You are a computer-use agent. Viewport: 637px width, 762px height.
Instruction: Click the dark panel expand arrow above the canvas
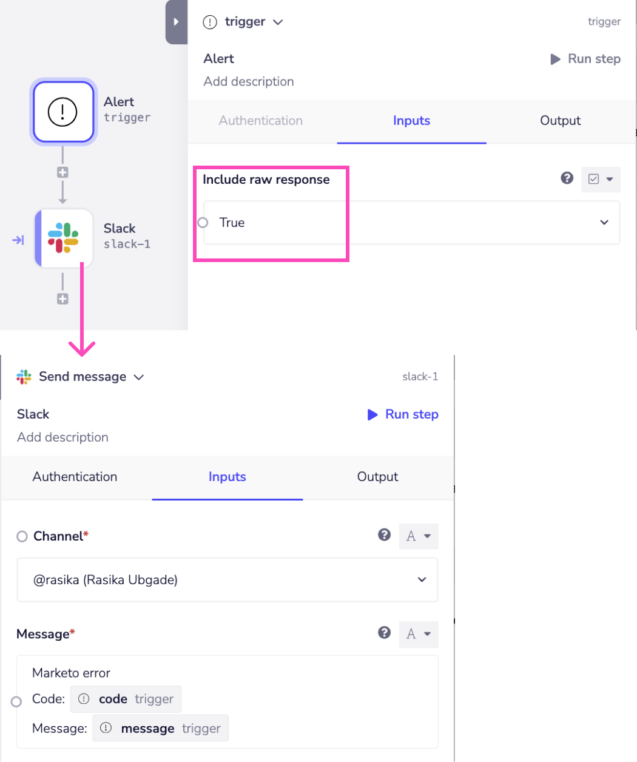pyautogui.click(x=176, y=21)
